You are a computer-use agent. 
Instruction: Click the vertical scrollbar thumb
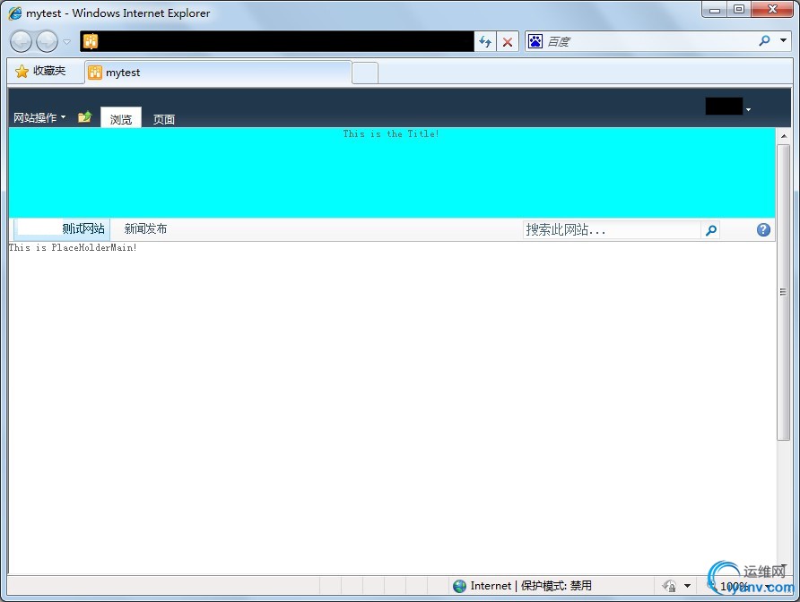783,292
